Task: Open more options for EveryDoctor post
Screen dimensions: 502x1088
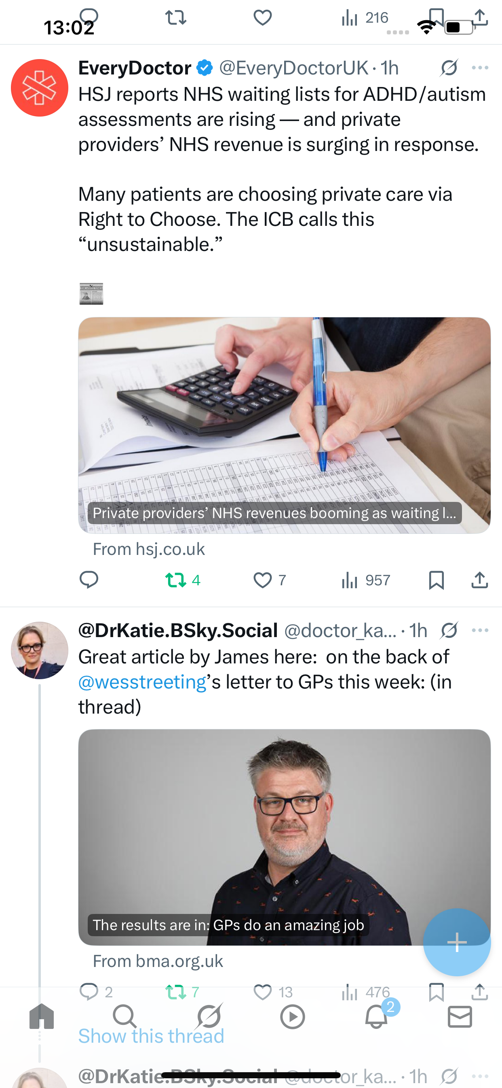Action: pos(480,68)
